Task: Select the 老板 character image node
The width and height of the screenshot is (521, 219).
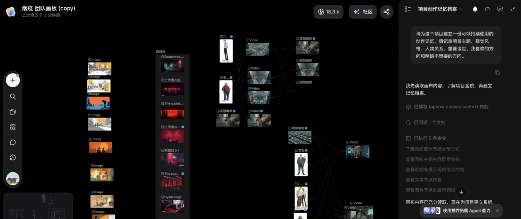Action: tap(301, 164)
